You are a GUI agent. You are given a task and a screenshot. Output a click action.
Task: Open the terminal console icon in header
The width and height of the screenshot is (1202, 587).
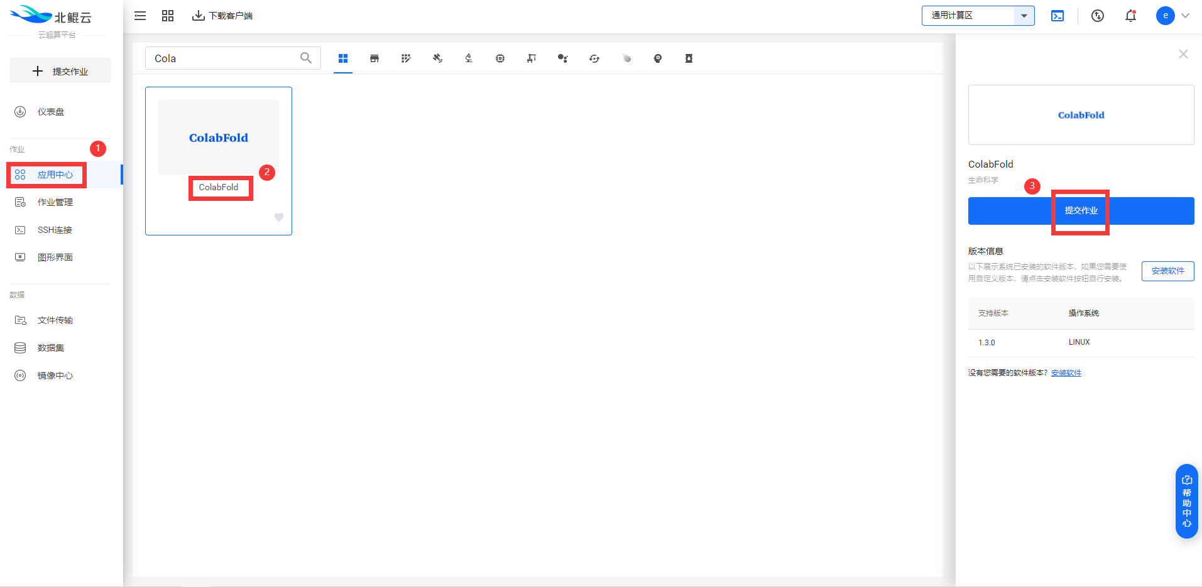tap(1057, 16)
